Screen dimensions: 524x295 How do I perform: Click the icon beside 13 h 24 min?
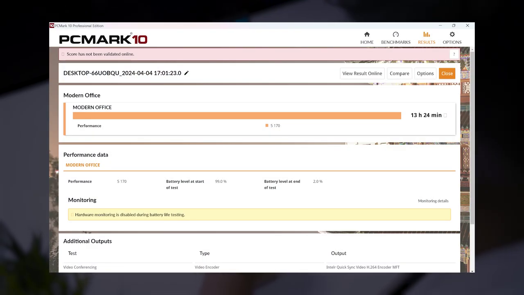[445, 115]
